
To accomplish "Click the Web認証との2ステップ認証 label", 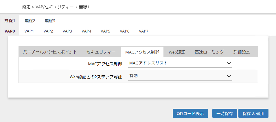I will (96, 77).
